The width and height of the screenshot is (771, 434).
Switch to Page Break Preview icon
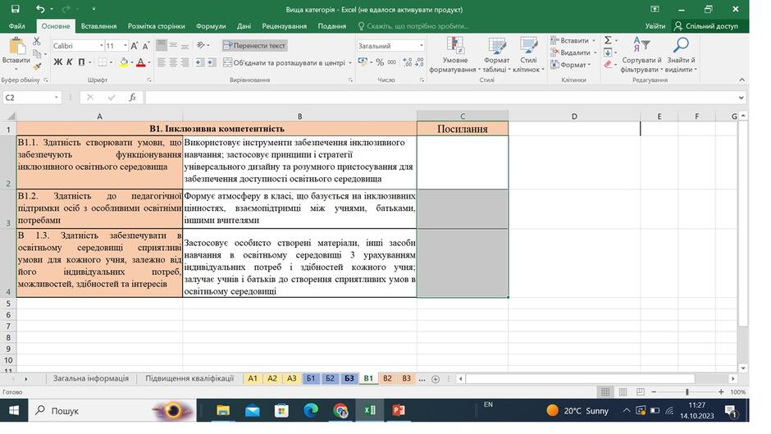pyautogui.click(x=641, y=391)
